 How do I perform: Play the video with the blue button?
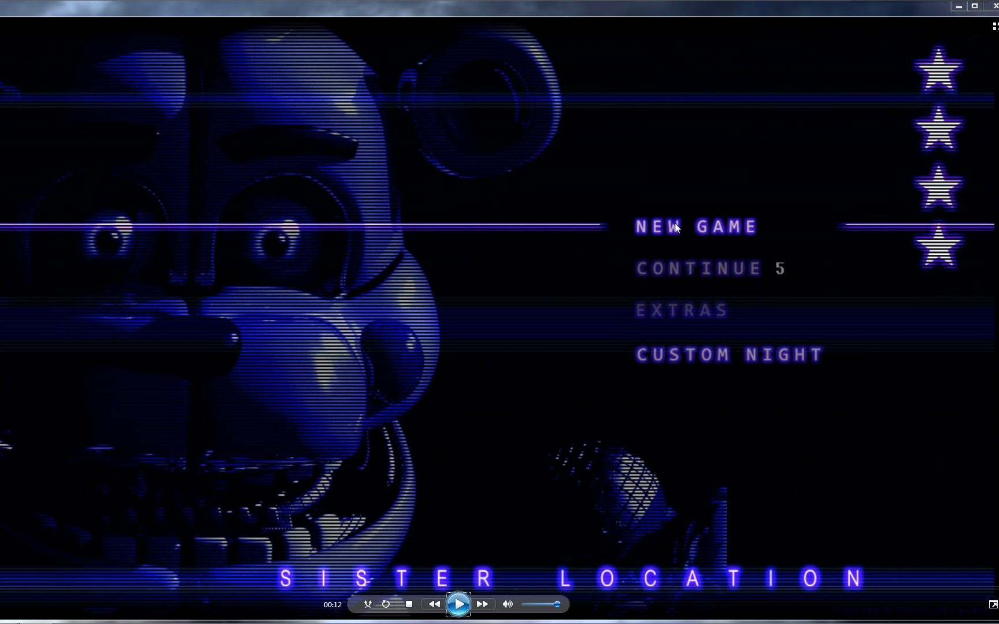(458, 604)
